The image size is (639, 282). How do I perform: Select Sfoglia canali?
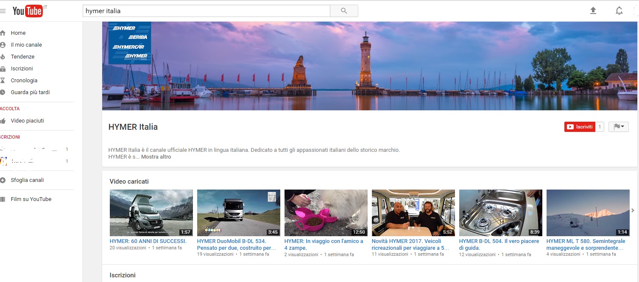point(28,180)
